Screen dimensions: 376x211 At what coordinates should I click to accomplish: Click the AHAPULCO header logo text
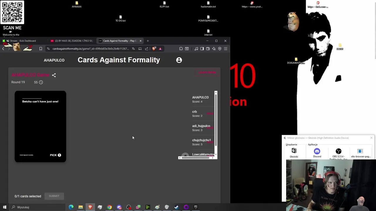pyautogui.click(x=54, y=60)
